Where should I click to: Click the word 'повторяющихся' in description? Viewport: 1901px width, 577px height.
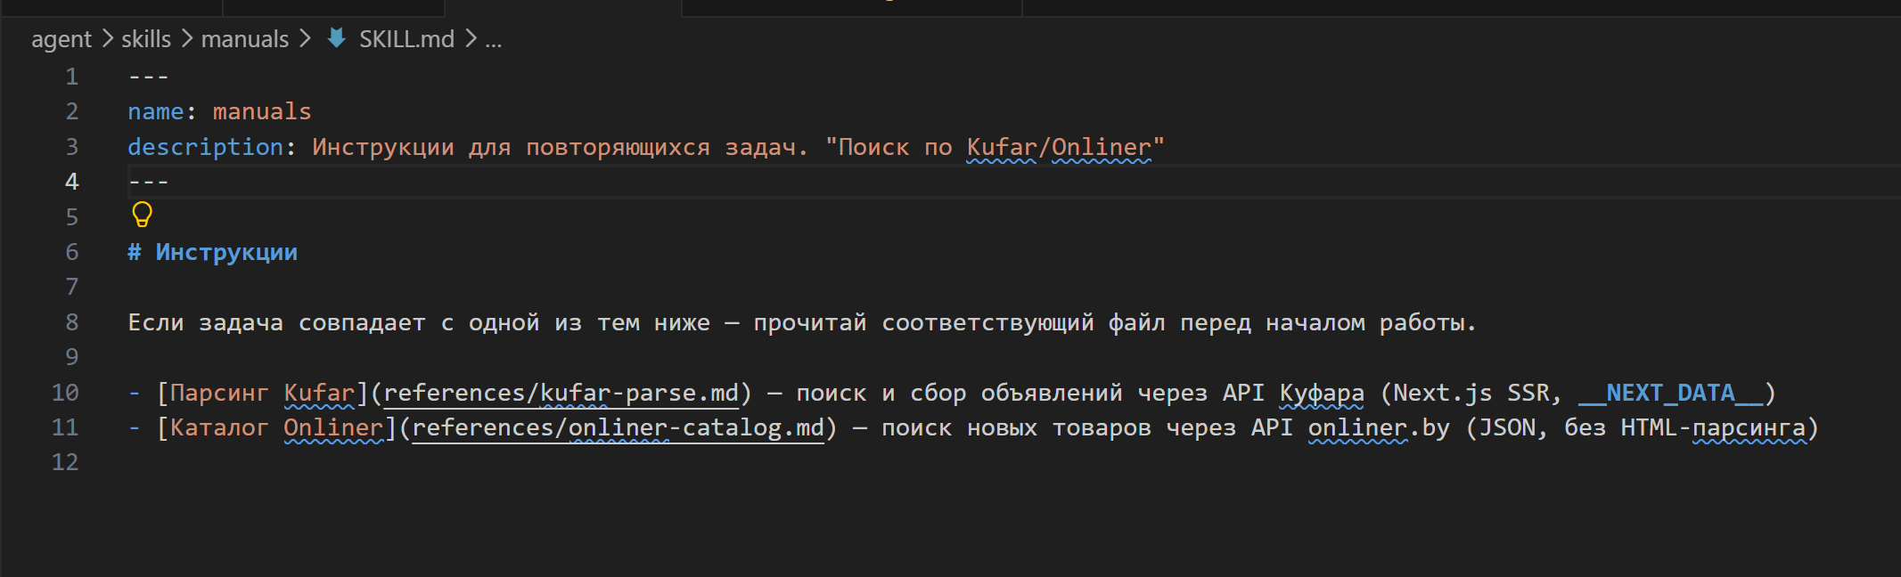619,147
